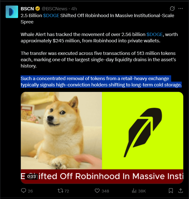This screenshot has height=199, width=189.
Task: Repost this tweet using the retweet icon
Action: [x=60, y=191]
